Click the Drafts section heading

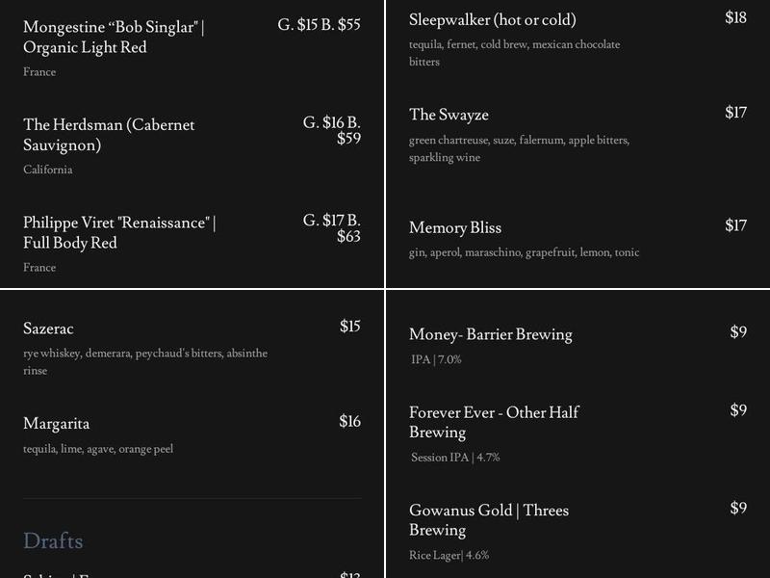[53, 540]
